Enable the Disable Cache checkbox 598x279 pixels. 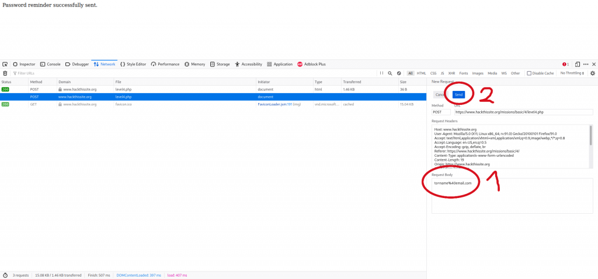click(x=529, y=73)
